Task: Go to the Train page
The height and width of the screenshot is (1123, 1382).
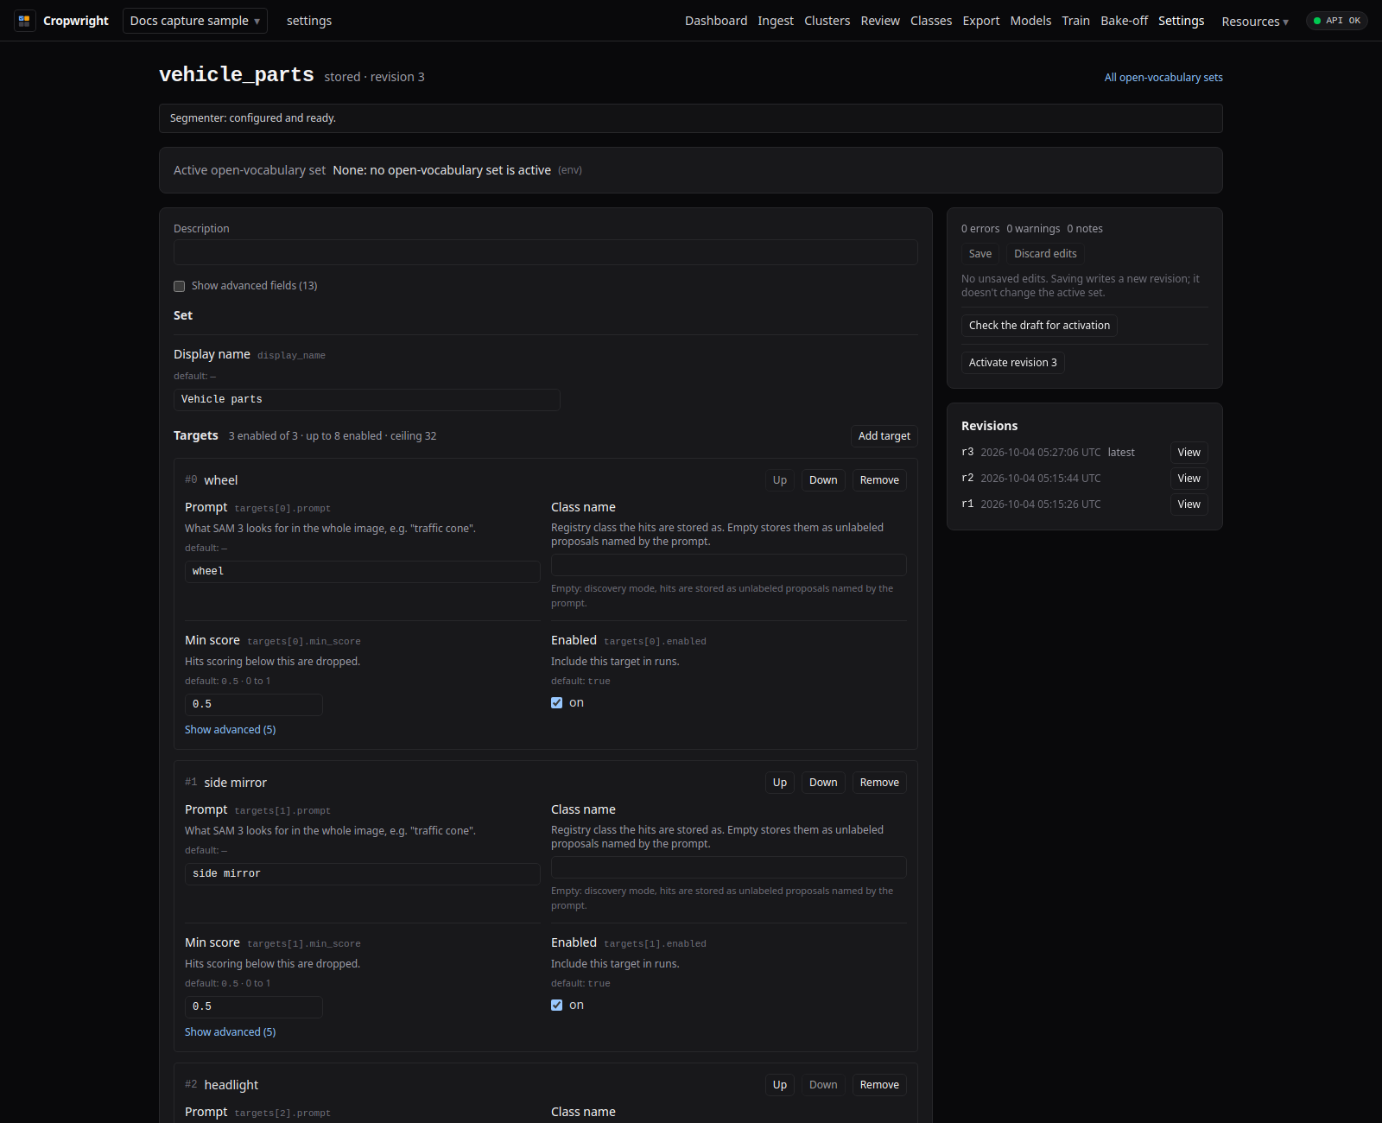Action: 1076,21
